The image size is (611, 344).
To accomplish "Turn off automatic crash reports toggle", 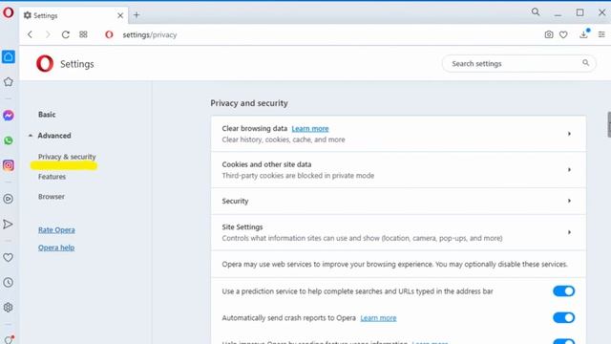I will [x=564, y=317].
